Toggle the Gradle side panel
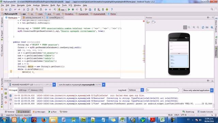 point(216,40)
